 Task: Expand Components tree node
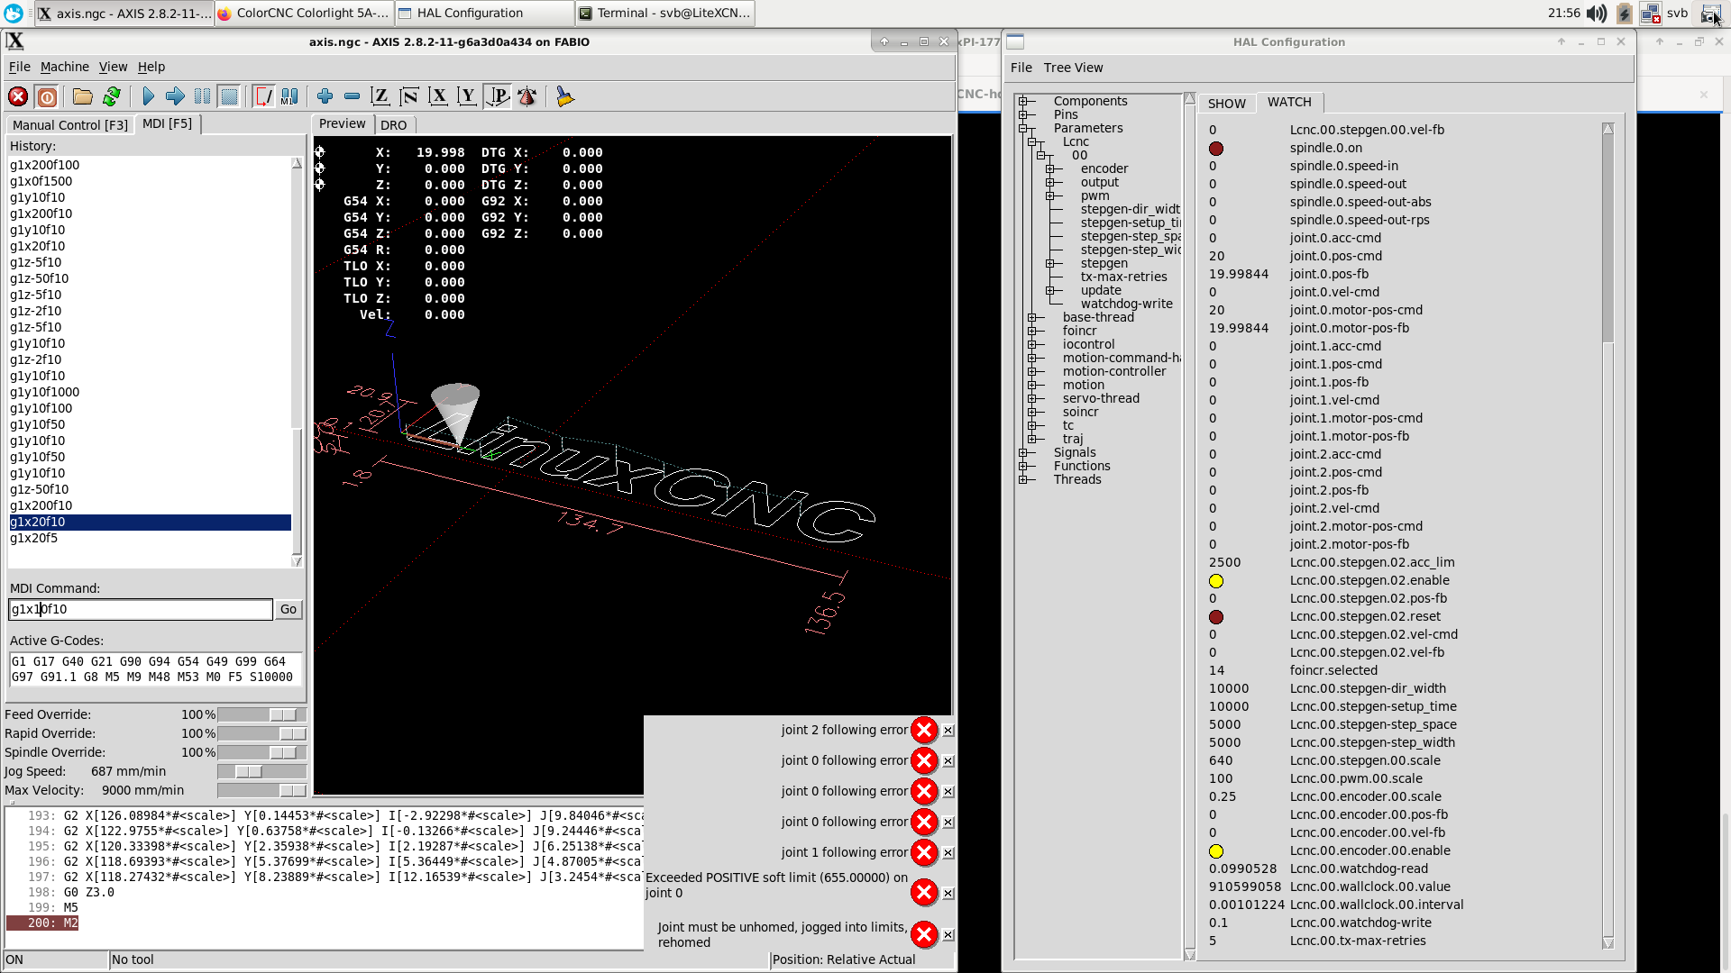1023,101
